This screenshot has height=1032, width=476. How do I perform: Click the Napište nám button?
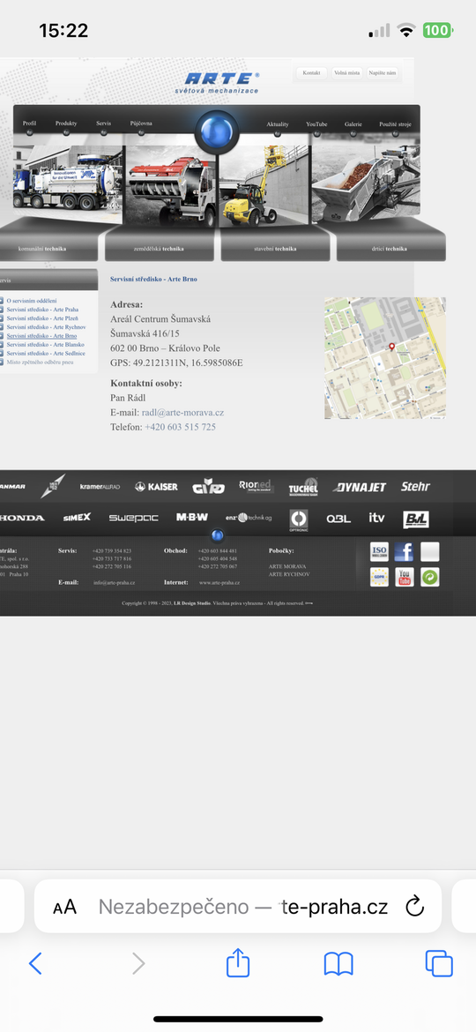382,73
